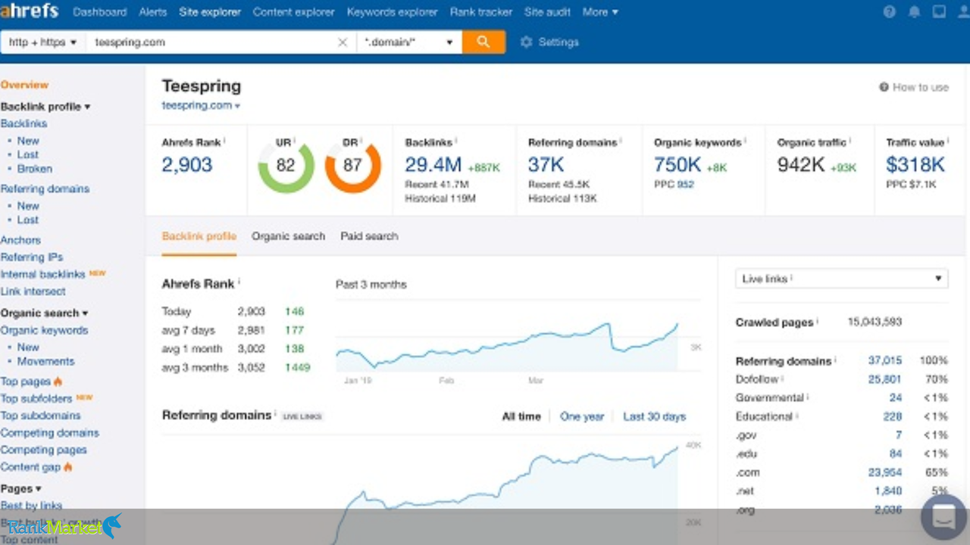This screenshot has height=545, width=970.
Task: Open Top subdomains in sidebar
Action: coord(40,416)
